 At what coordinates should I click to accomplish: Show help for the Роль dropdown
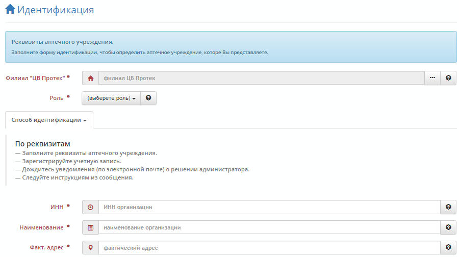pos(148,98)
